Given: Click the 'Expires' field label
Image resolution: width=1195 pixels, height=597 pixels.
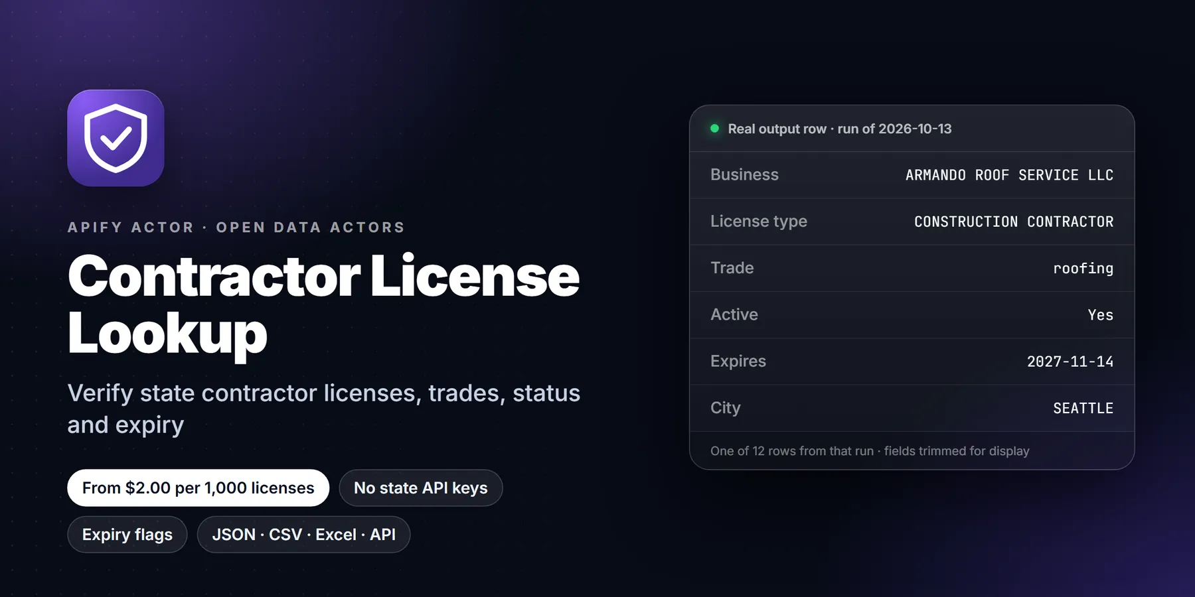Looking at the screenshot, I should (x=738, y=362).
